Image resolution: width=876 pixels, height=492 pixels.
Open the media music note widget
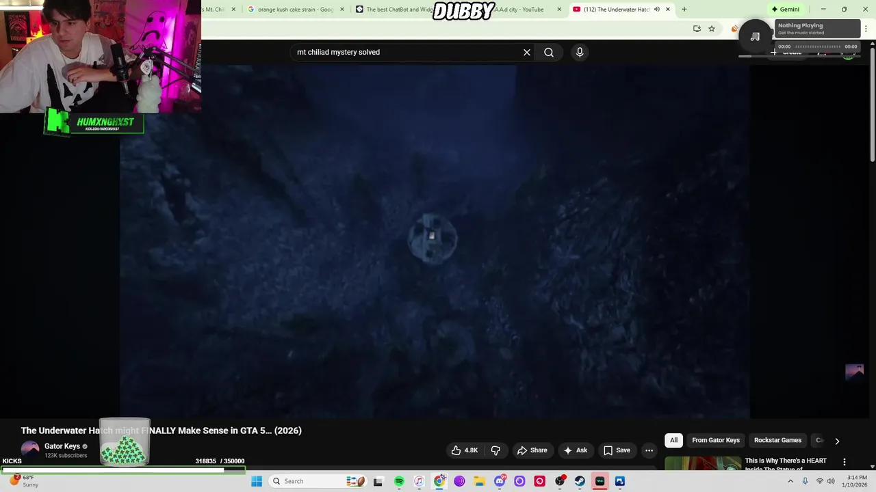coord(755,36)
